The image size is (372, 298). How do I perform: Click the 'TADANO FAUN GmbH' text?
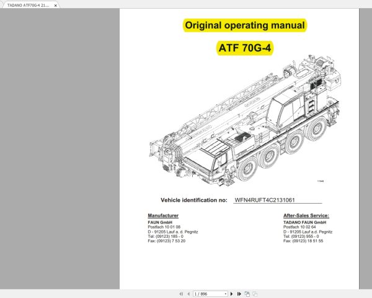304,222
